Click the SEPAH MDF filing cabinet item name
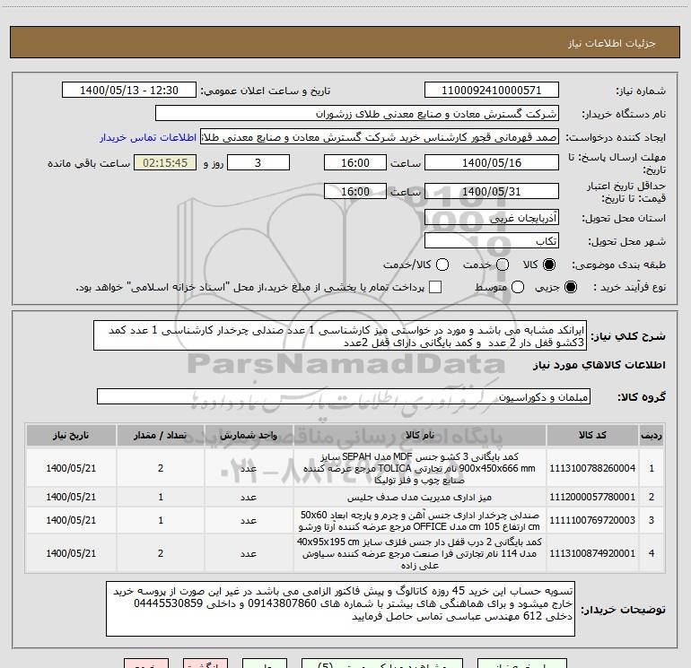This screenshot has height=668, width=691. click(420, 469)
